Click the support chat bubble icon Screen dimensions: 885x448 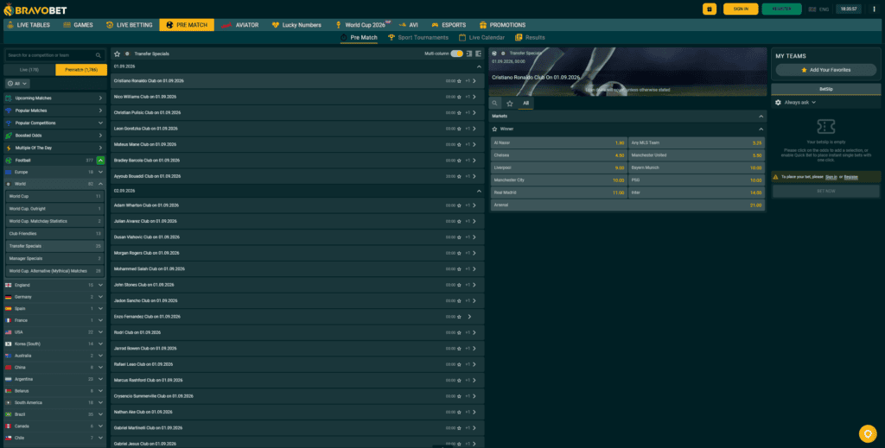click(868, 433)
